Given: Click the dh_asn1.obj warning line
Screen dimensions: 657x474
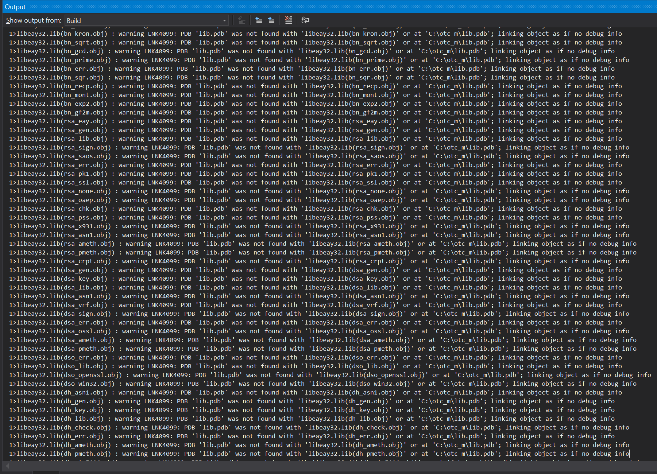Looking at the screenshot, I should click(x=316, y=392).
